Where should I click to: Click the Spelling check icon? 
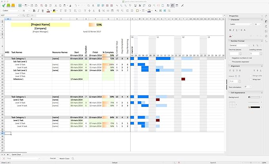point(93,6)
